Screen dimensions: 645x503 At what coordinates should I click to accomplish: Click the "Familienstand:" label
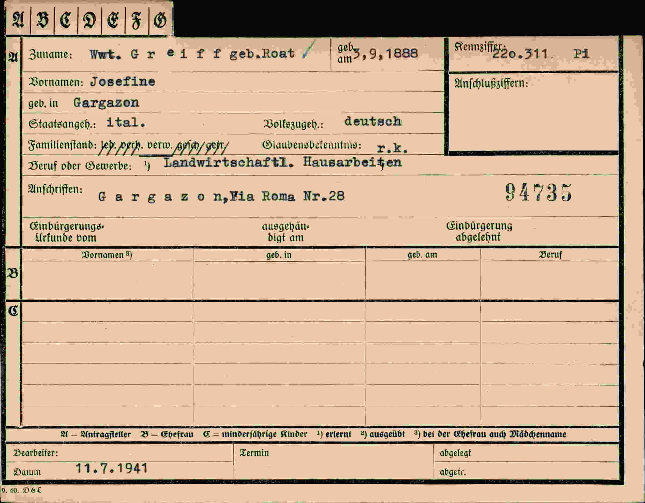pyautogui.click(x=63, y=145)
